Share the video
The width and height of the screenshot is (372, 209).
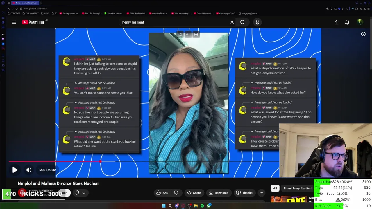[x=194, y=193]
